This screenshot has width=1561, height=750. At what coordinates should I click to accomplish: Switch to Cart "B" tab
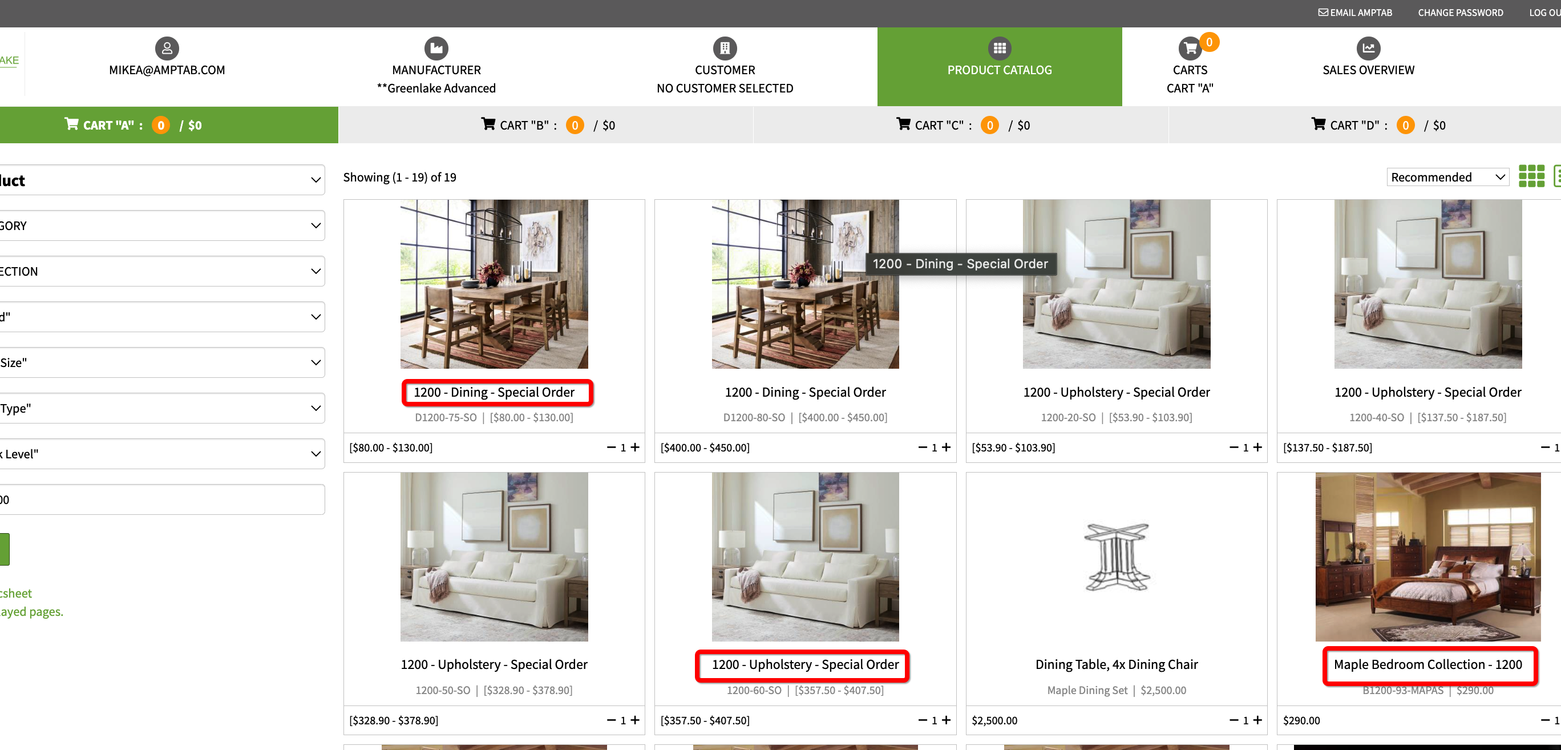(x=545, y=125)
